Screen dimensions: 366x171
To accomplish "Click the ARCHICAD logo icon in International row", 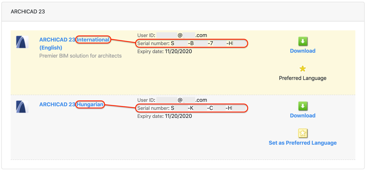I will click(x=22, y=42).
